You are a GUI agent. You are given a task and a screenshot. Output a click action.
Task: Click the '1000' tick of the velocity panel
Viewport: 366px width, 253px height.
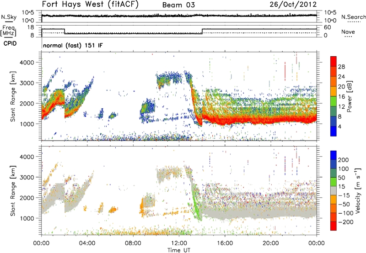[27, 218]
